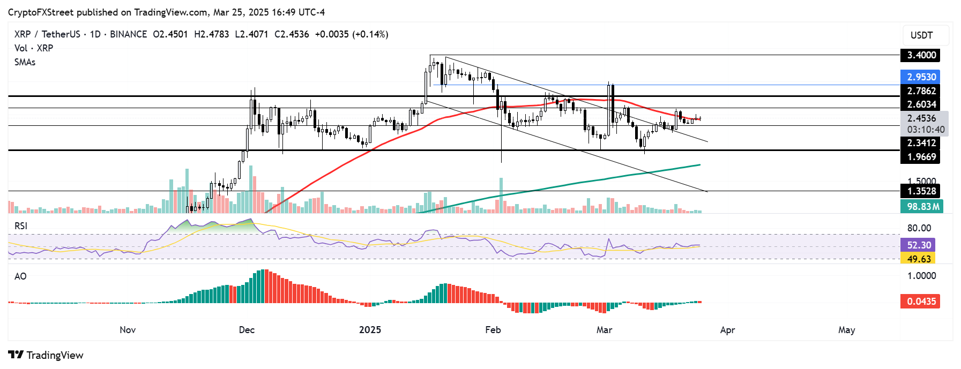Viewport: 961px width, 369px height.
Task: Click the 2025 date axis label
Action: coord(370,330)
